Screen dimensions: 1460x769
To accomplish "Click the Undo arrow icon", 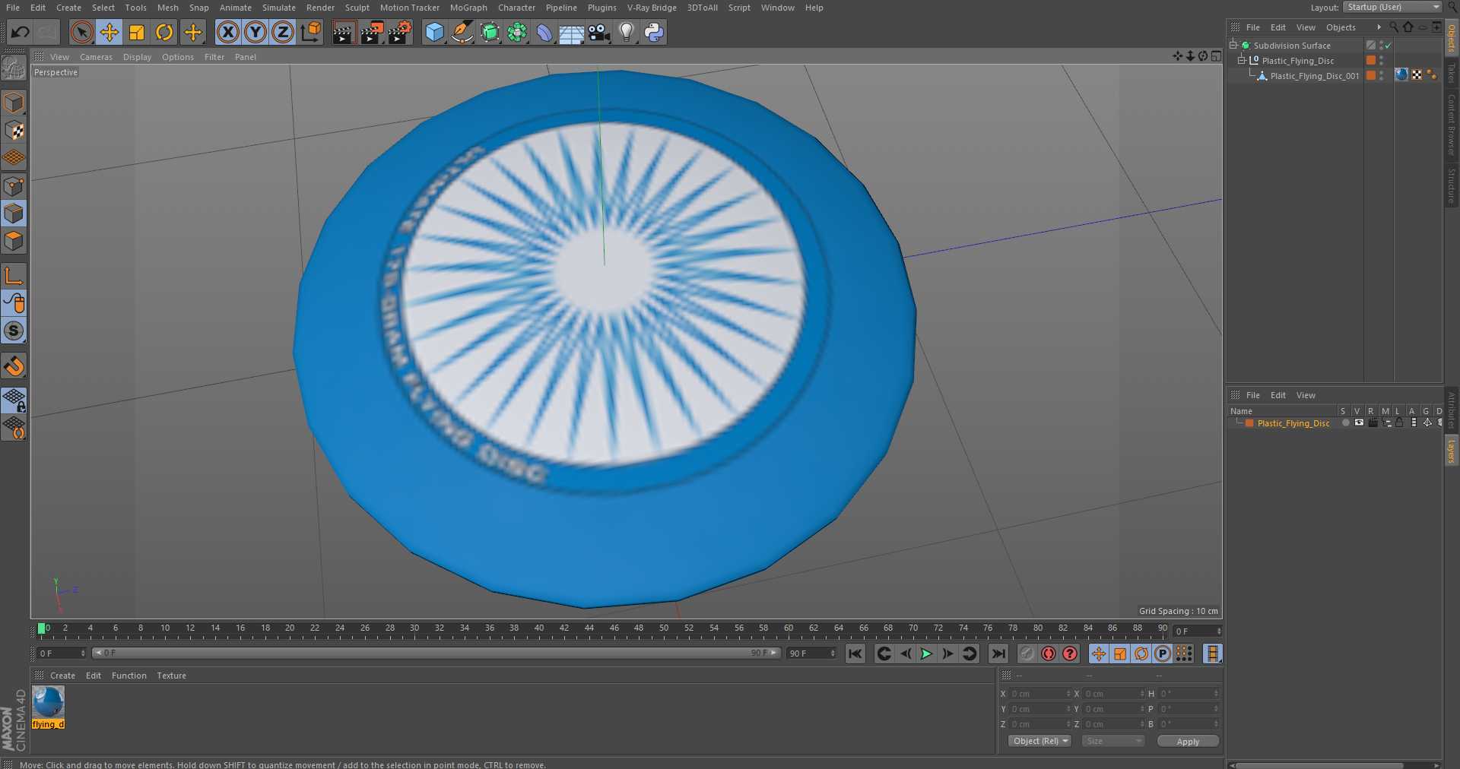I will pyautogui.click(x=21, y=32).
